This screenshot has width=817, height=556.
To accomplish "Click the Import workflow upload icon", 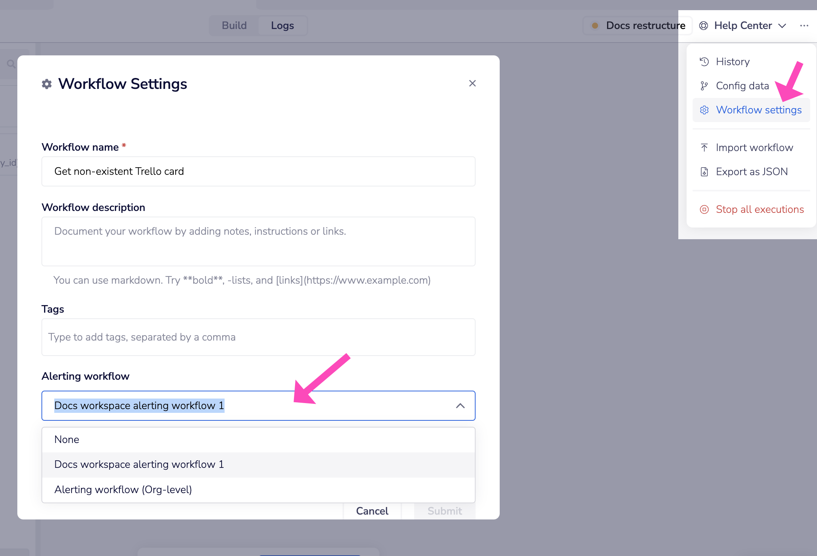I will [x=704, y=147].
